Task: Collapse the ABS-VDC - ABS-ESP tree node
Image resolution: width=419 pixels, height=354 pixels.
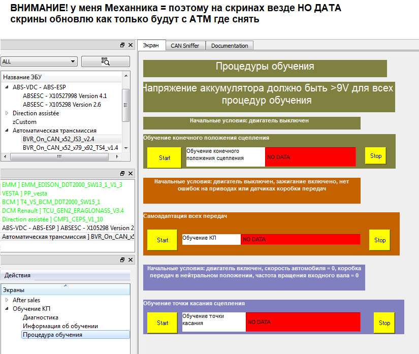Action: (7, 87)
